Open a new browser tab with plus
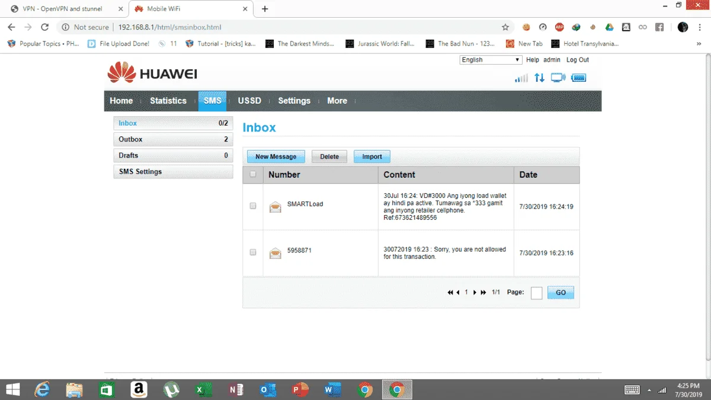This screenshot has width=711, height=400. click(x=265, y=9)
